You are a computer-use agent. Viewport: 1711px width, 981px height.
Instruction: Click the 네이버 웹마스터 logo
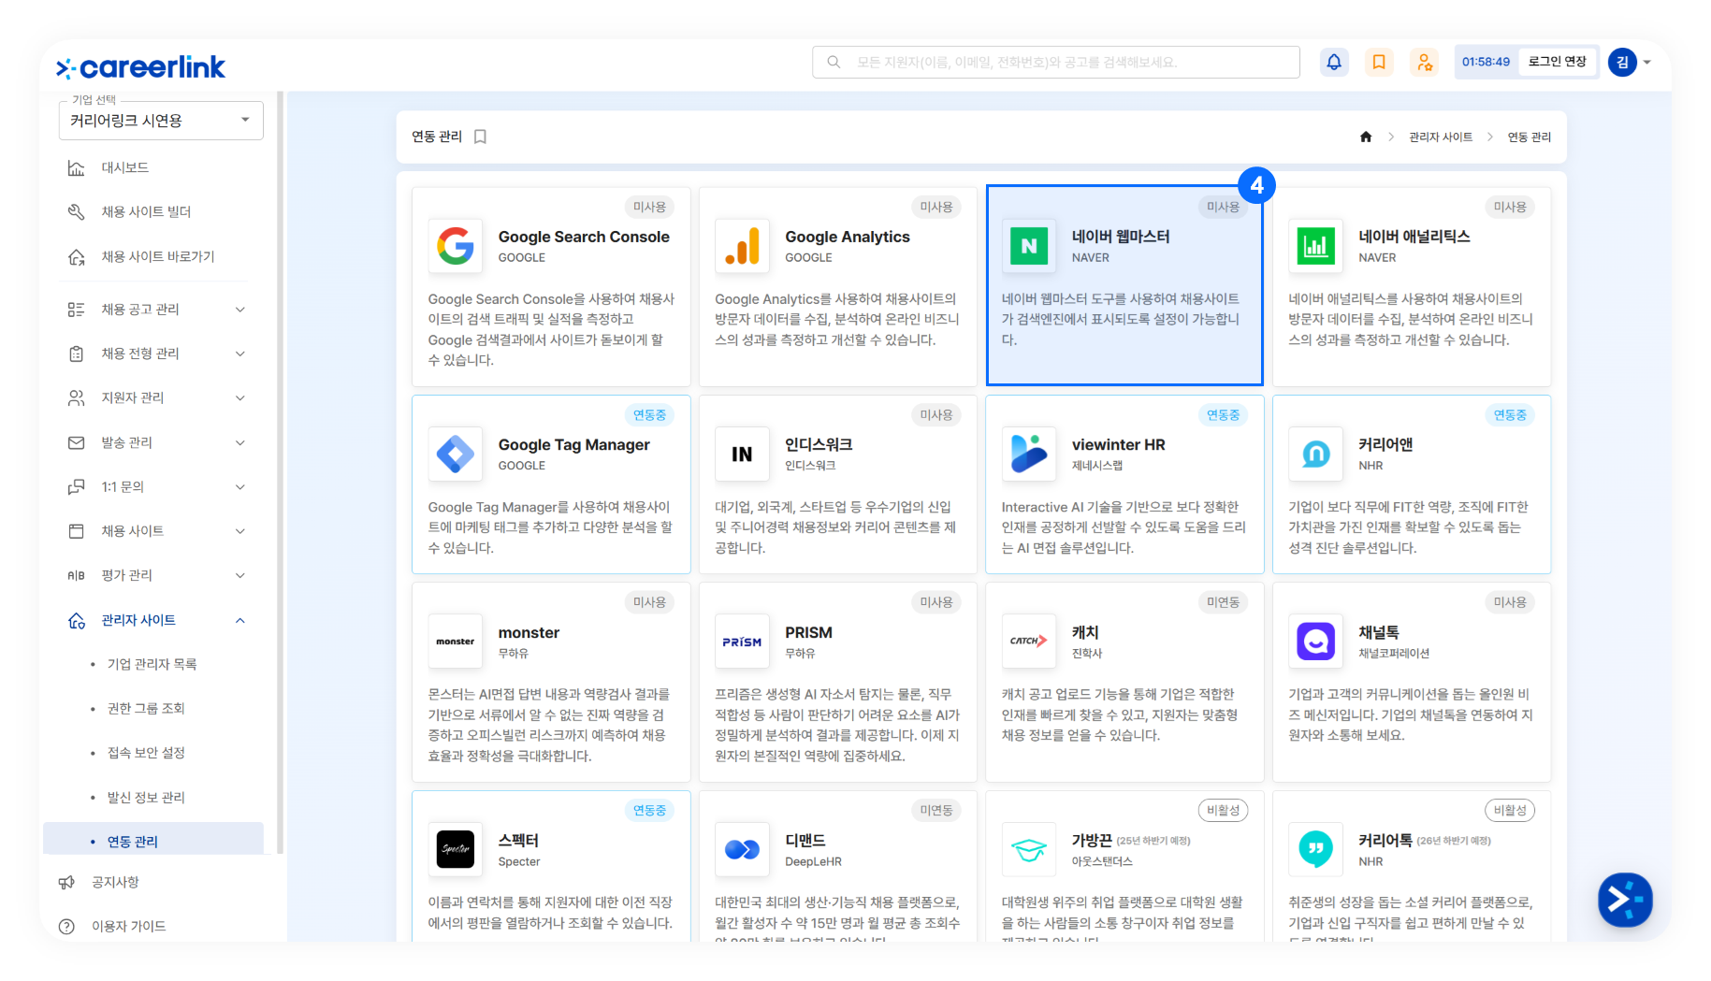pyautogui.click(x=1029, y=246)
